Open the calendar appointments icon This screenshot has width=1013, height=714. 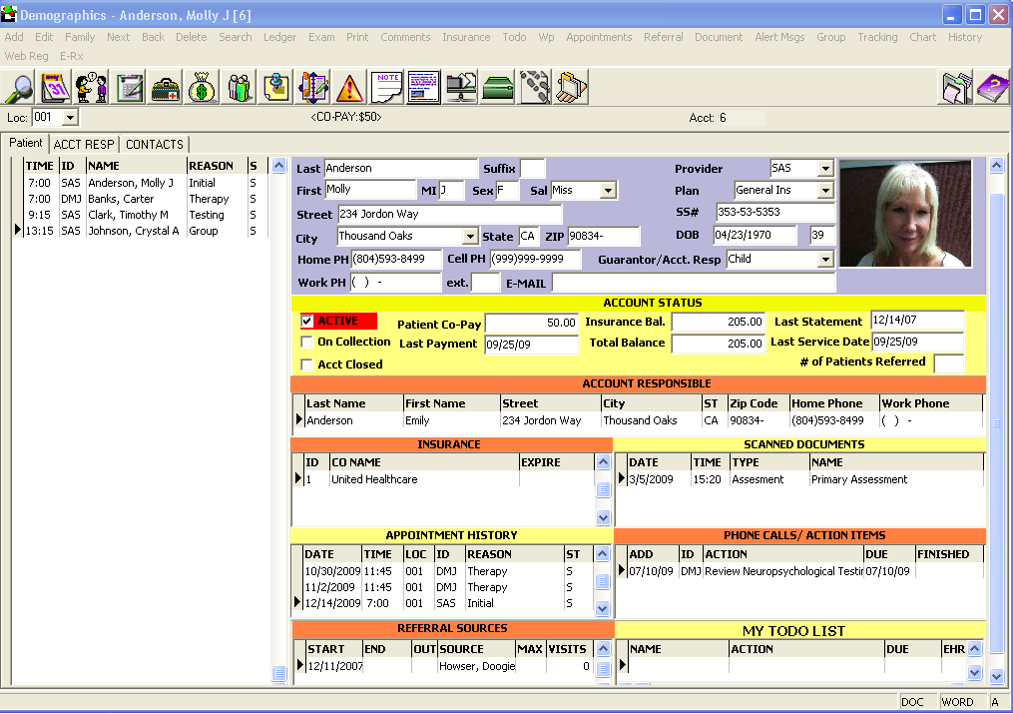(x=56, y=88)
